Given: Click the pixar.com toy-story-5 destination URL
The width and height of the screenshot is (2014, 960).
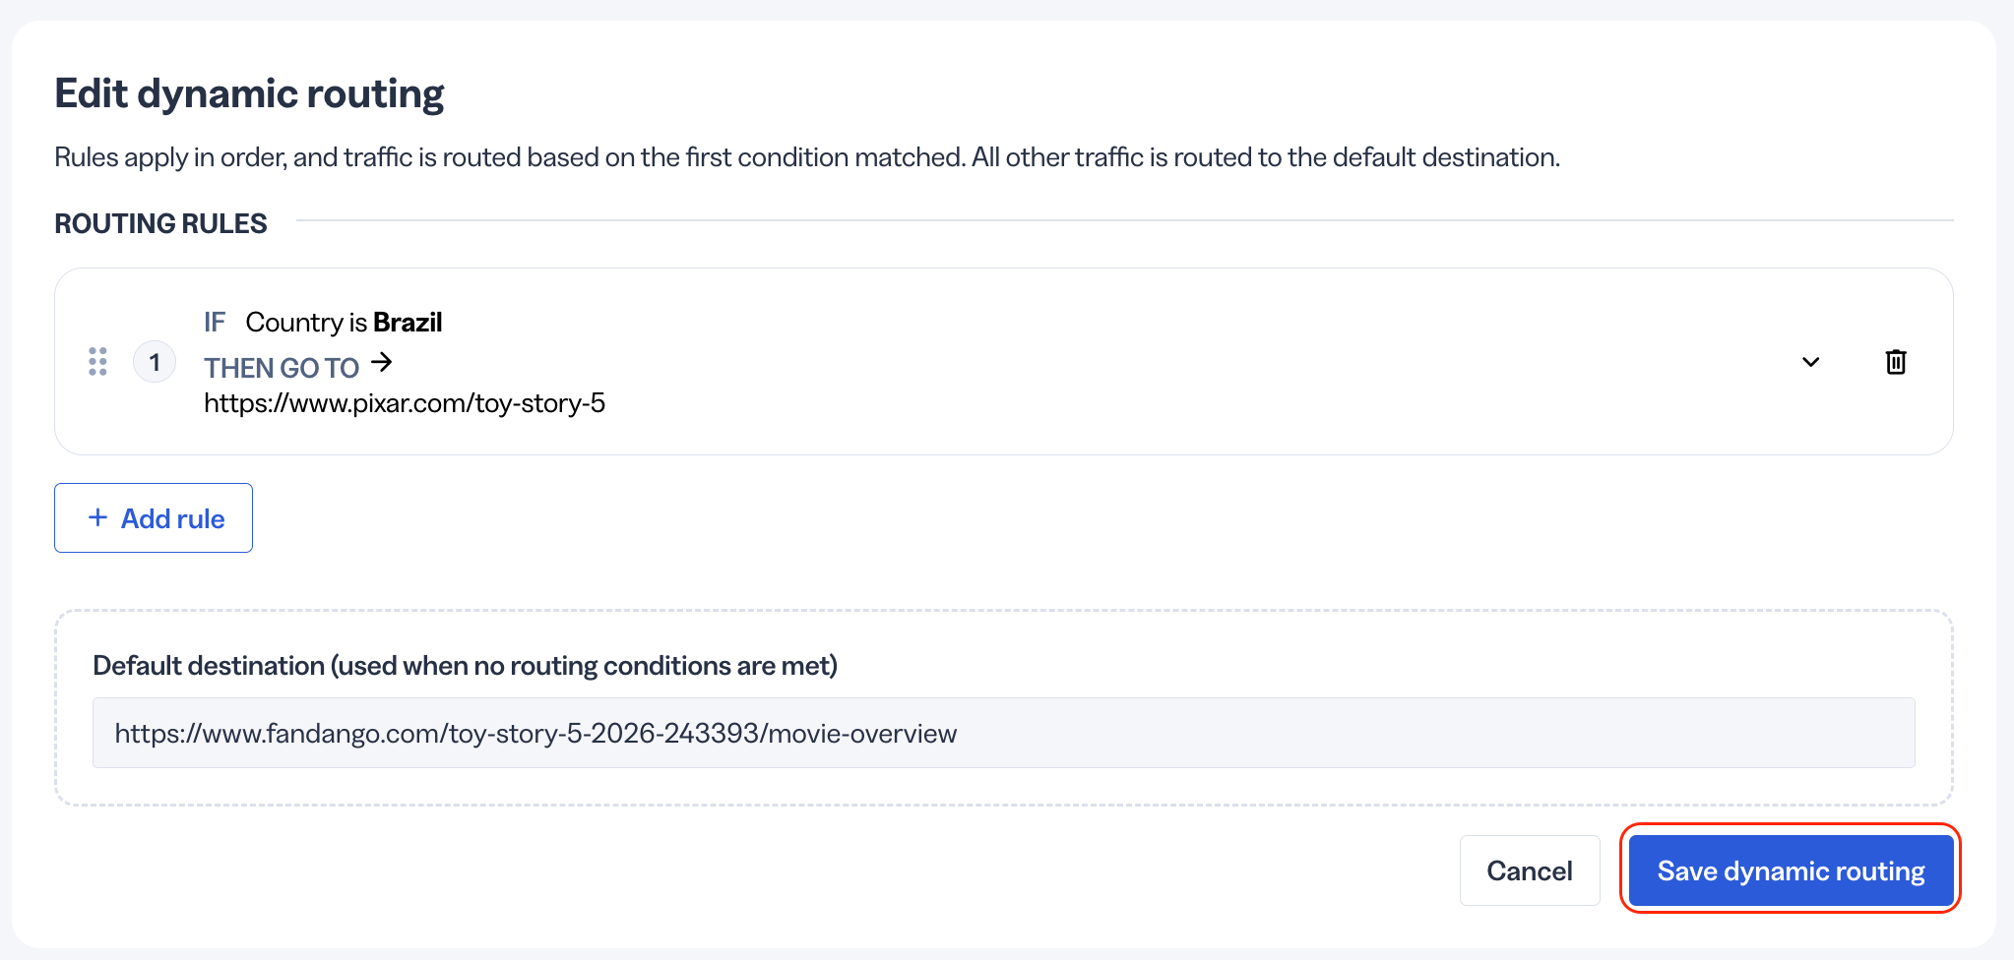Looking at the screenshot, I should [x=405, y=403].
